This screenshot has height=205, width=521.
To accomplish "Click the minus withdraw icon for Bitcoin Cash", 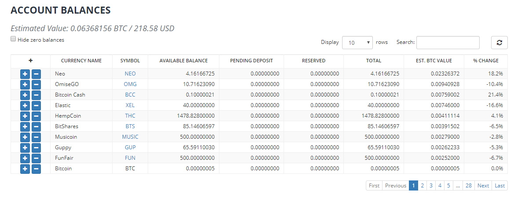I will 36,95.
